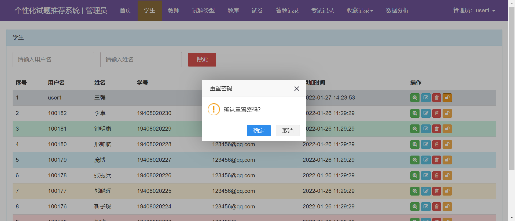View details icon for 靳子琛 row

415,207
